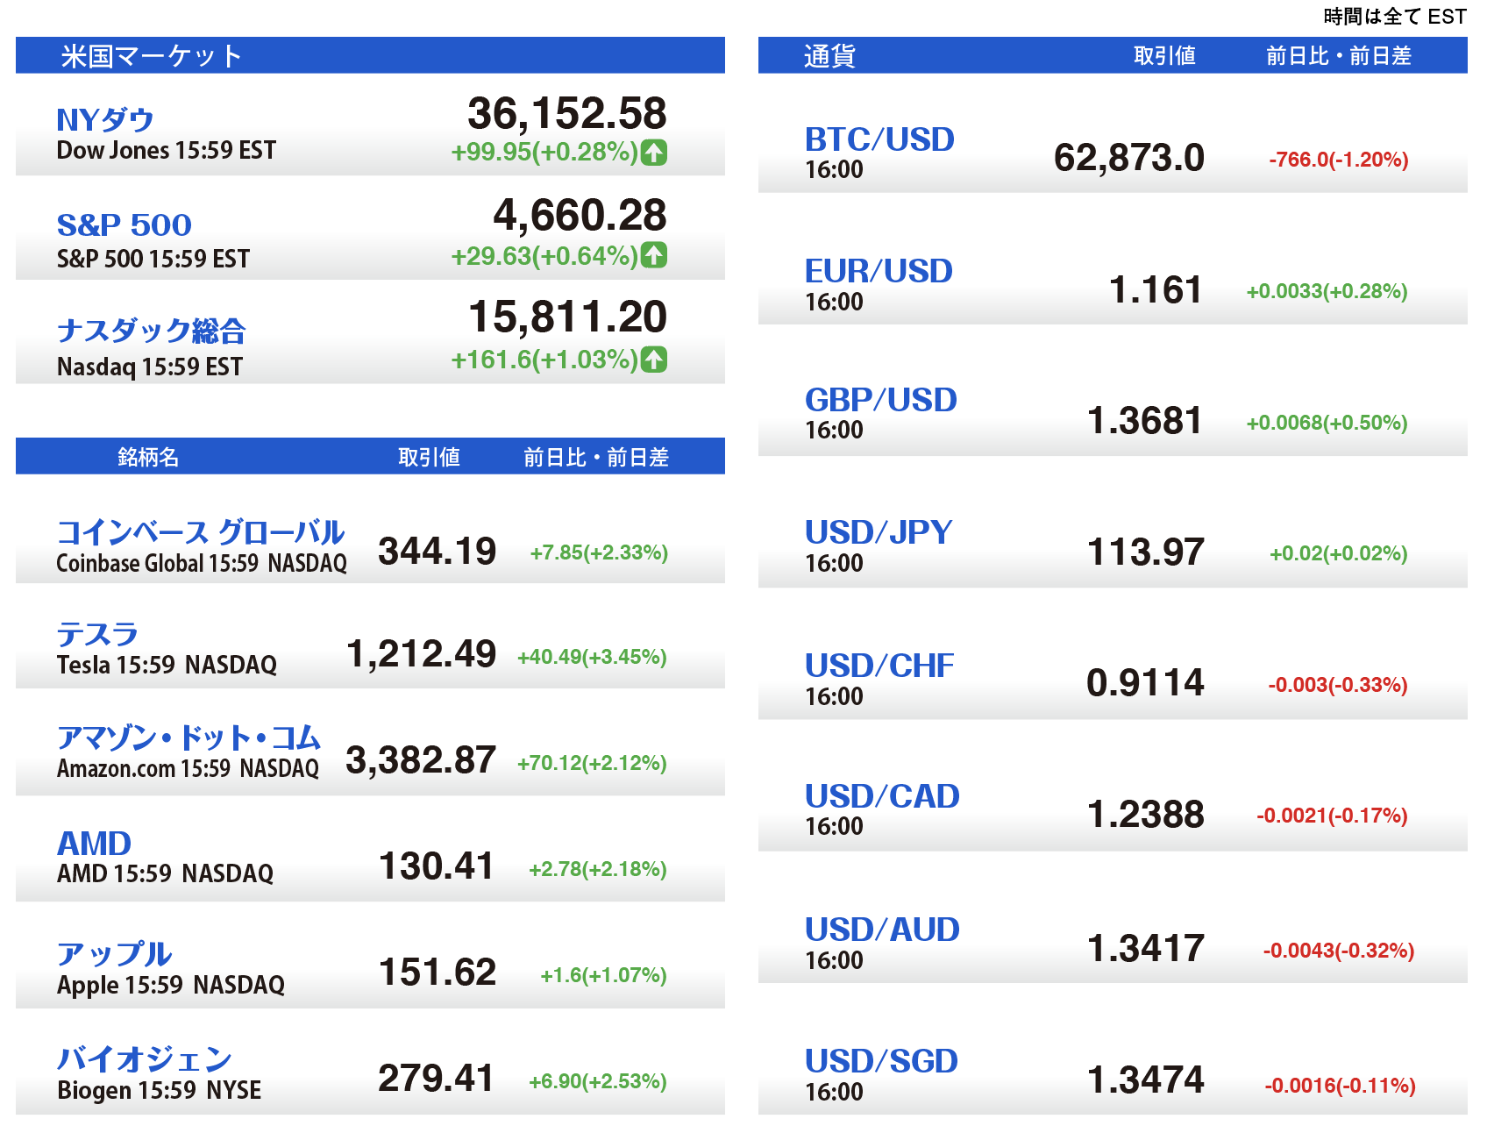This screenshot has width=1487, height=1133.
Task: Click the green up arrow beside Nasdaq change
Action: 653,360
